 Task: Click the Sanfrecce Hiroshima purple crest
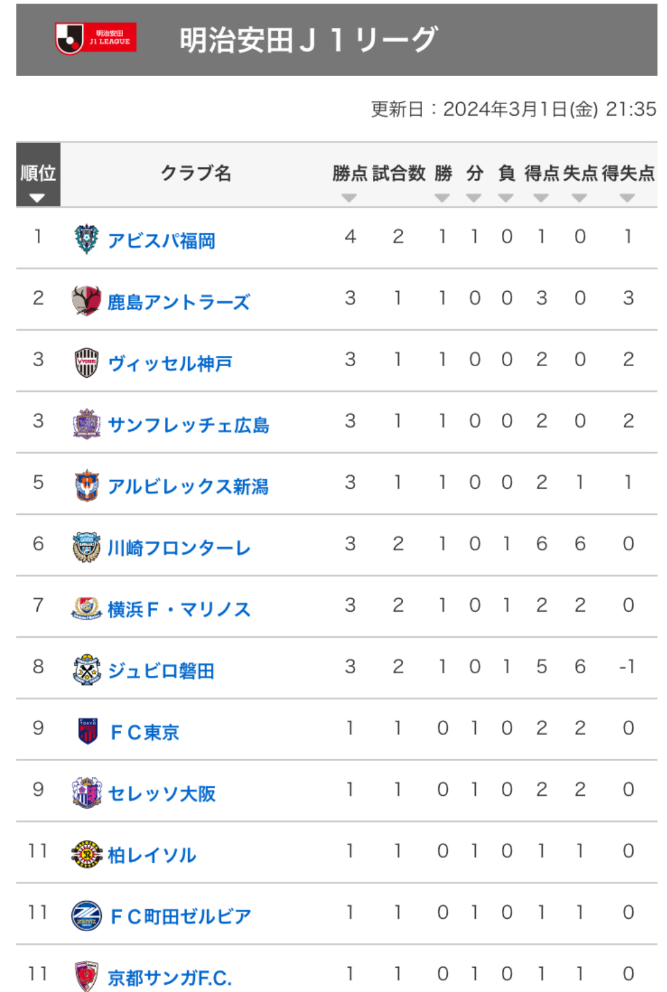(x=86, y=423)
